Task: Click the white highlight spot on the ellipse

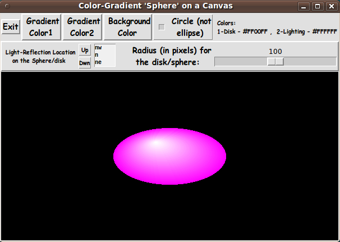Action: pyautogui.click(x=157, y=143)
